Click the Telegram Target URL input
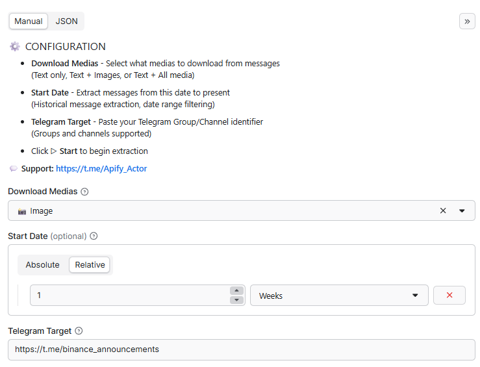480x367 pixels. pyautogui.click(x=242, y=349)
